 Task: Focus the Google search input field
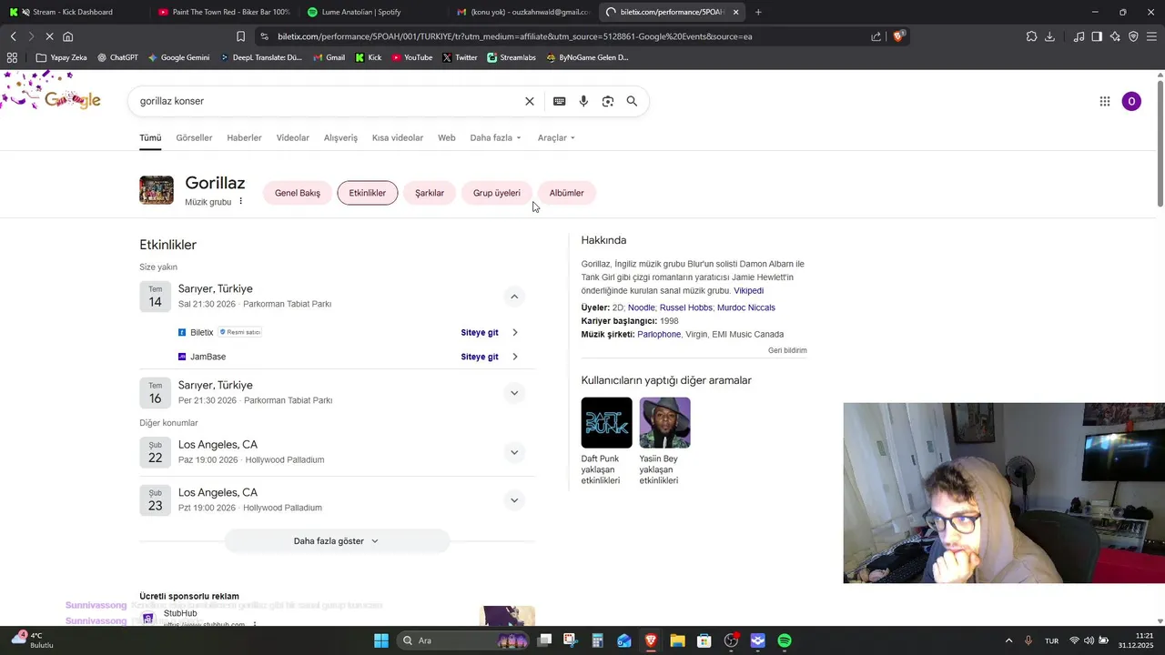click(328, 101)
